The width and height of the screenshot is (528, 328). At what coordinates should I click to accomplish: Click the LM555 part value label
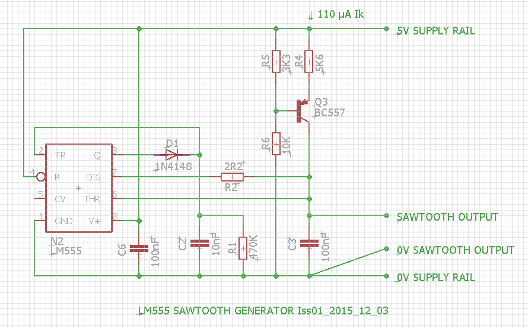coord(66,250)
